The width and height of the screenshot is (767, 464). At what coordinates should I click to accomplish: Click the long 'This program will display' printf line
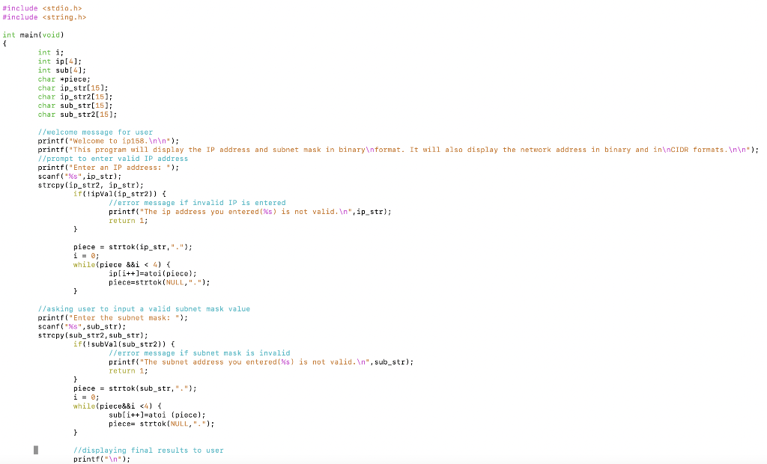398,150
